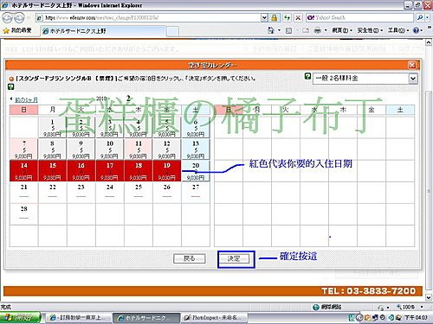Click the Print toolbar icon
Screen dimensions: 433x324
pyautogui.click(x=317, y=30)
